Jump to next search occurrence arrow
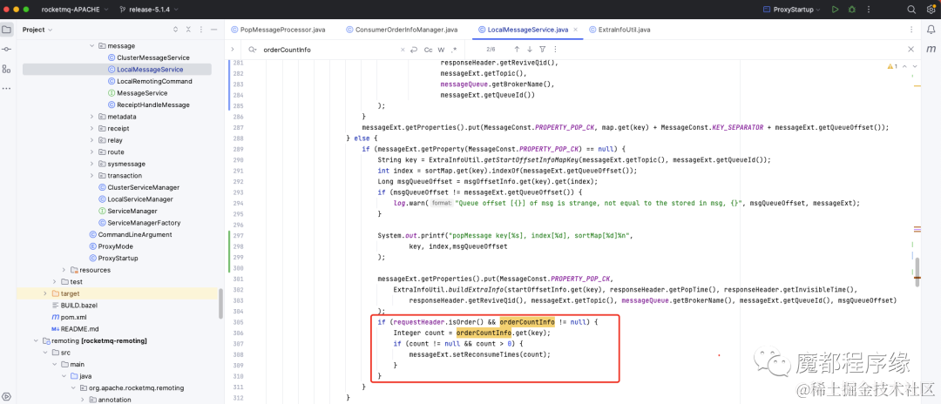Screen dimensions: 941x404 point(530,49)
